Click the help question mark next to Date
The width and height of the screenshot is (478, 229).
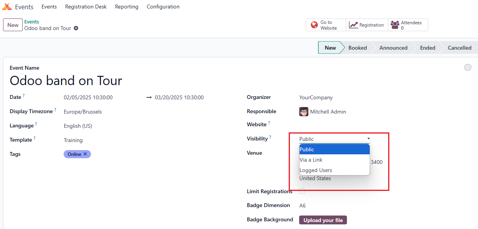pyautogui.click(x=24, y=95)
